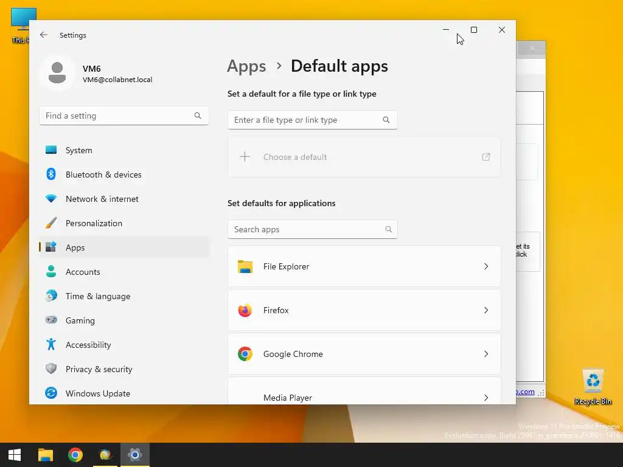Click the search icon in file type box
Image resolution: width=623 pixels, height=467 pixels.
[x=386, y=120]
